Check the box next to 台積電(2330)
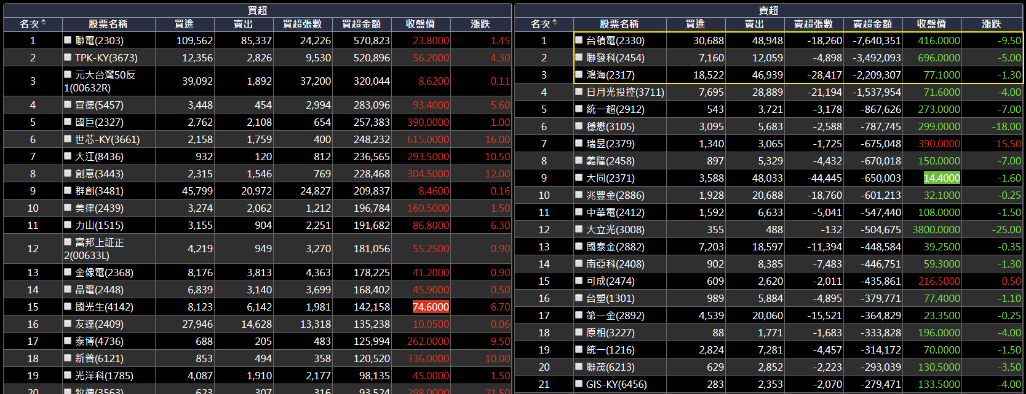The width and height of the screenshot is (1026, 394). (579, 40)
